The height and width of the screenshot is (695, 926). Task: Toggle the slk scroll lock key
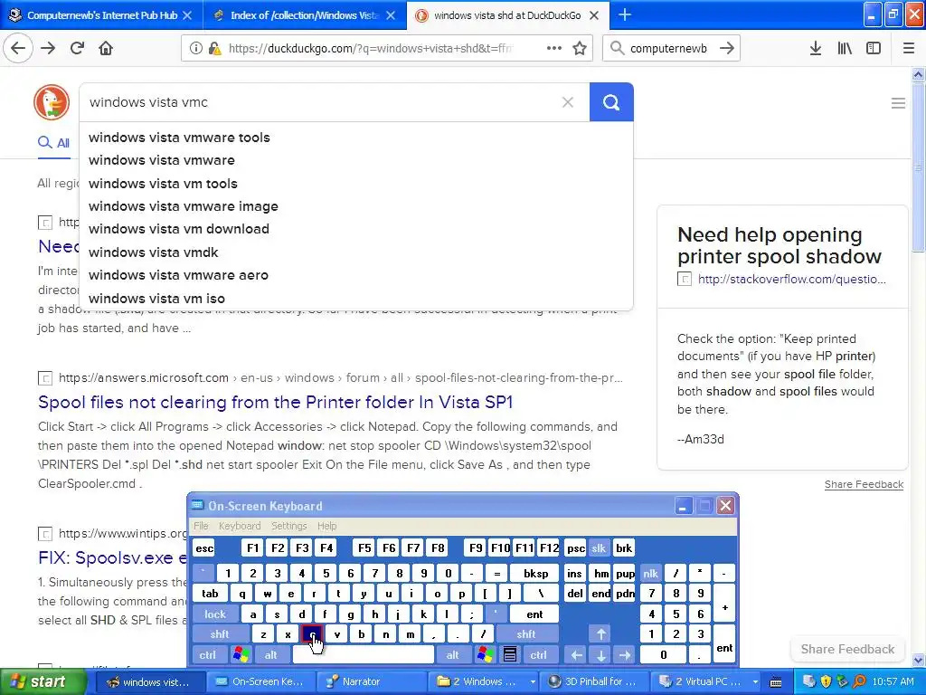click(599, 548)
